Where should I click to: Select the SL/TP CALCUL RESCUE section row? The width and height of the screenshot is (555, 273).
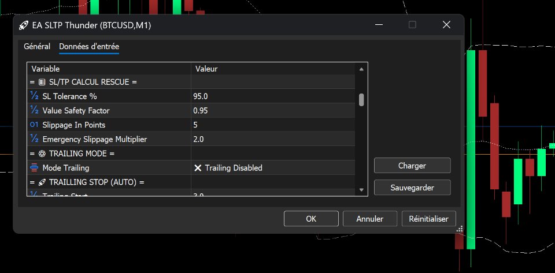tap(191, 82)
